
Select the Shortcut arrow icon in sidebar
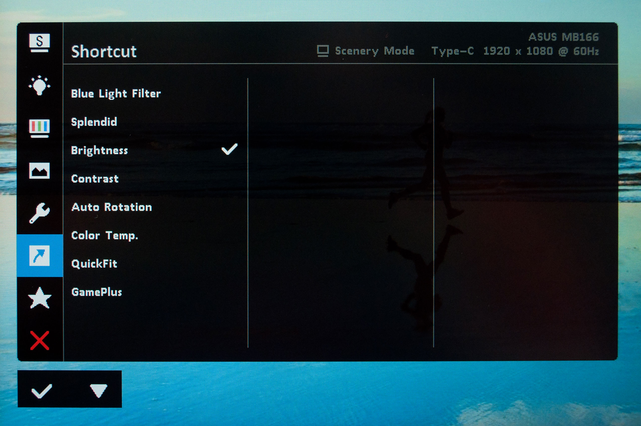click(x=40, y=256)
